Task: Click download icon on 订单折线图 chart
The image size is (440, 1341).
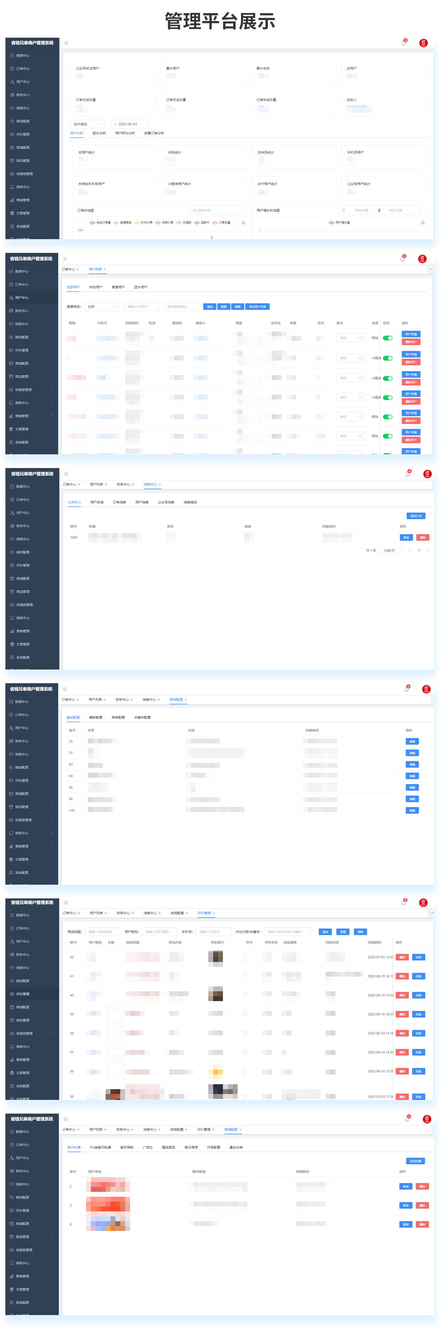Action: (x=243, y=223)
